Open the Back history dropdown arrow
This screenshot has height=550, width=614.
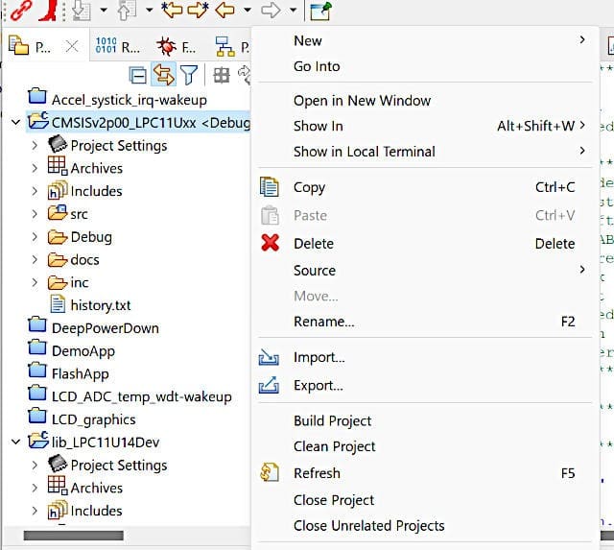point(247,11)
